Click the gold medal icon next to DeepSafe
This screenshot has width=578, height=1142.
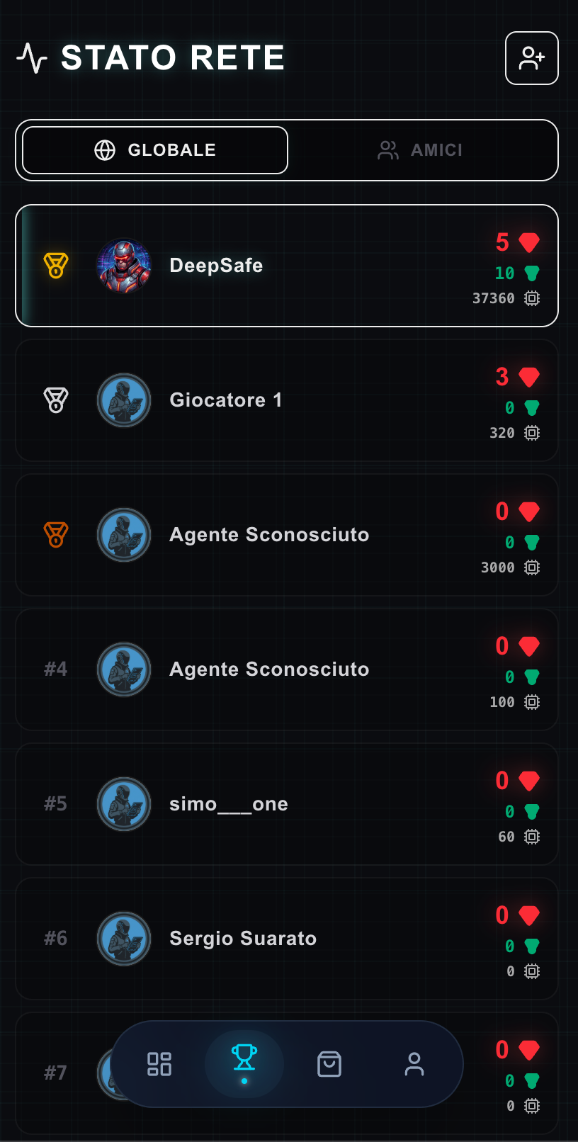55,266
